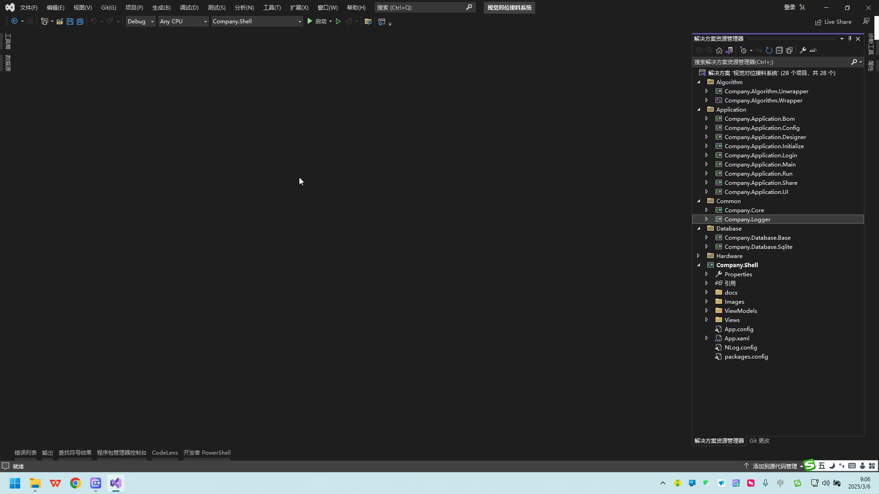This screenshot has height=494, width=879.
Task: Open the Any CPU platform dropdown
Action: (x=183, y=21)
